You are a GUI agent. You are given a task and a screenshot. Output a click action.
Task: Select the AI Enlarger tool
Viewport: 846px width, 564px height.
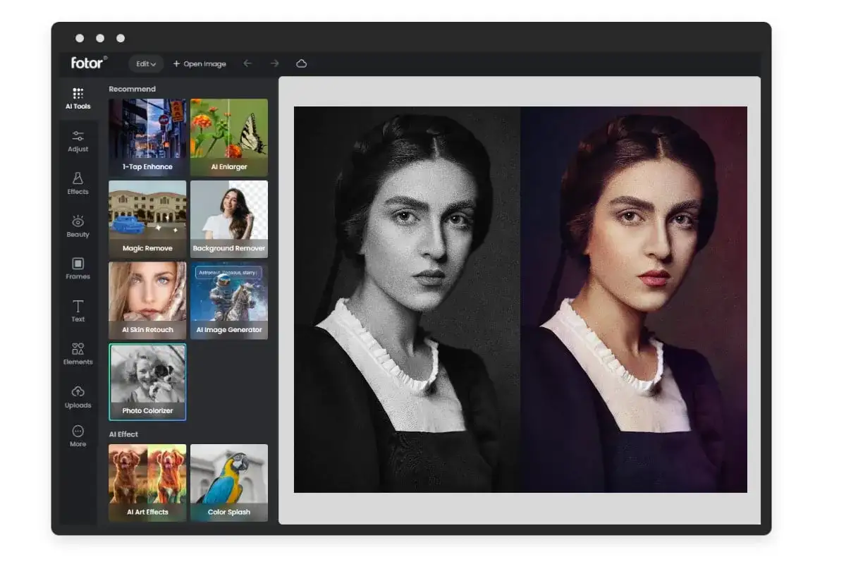point(229,137)
